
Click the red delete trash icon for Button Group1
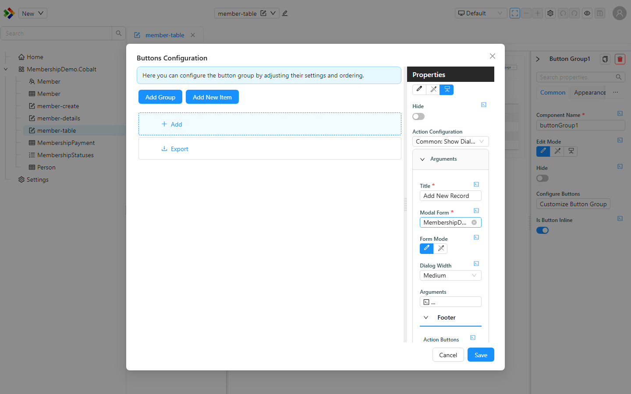620,59
